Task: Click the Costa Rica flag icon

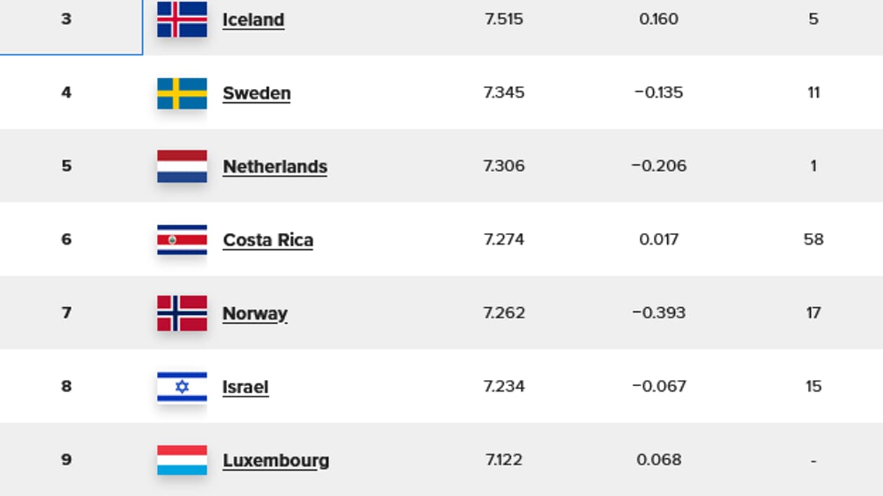Action: (x=181, y=239)
